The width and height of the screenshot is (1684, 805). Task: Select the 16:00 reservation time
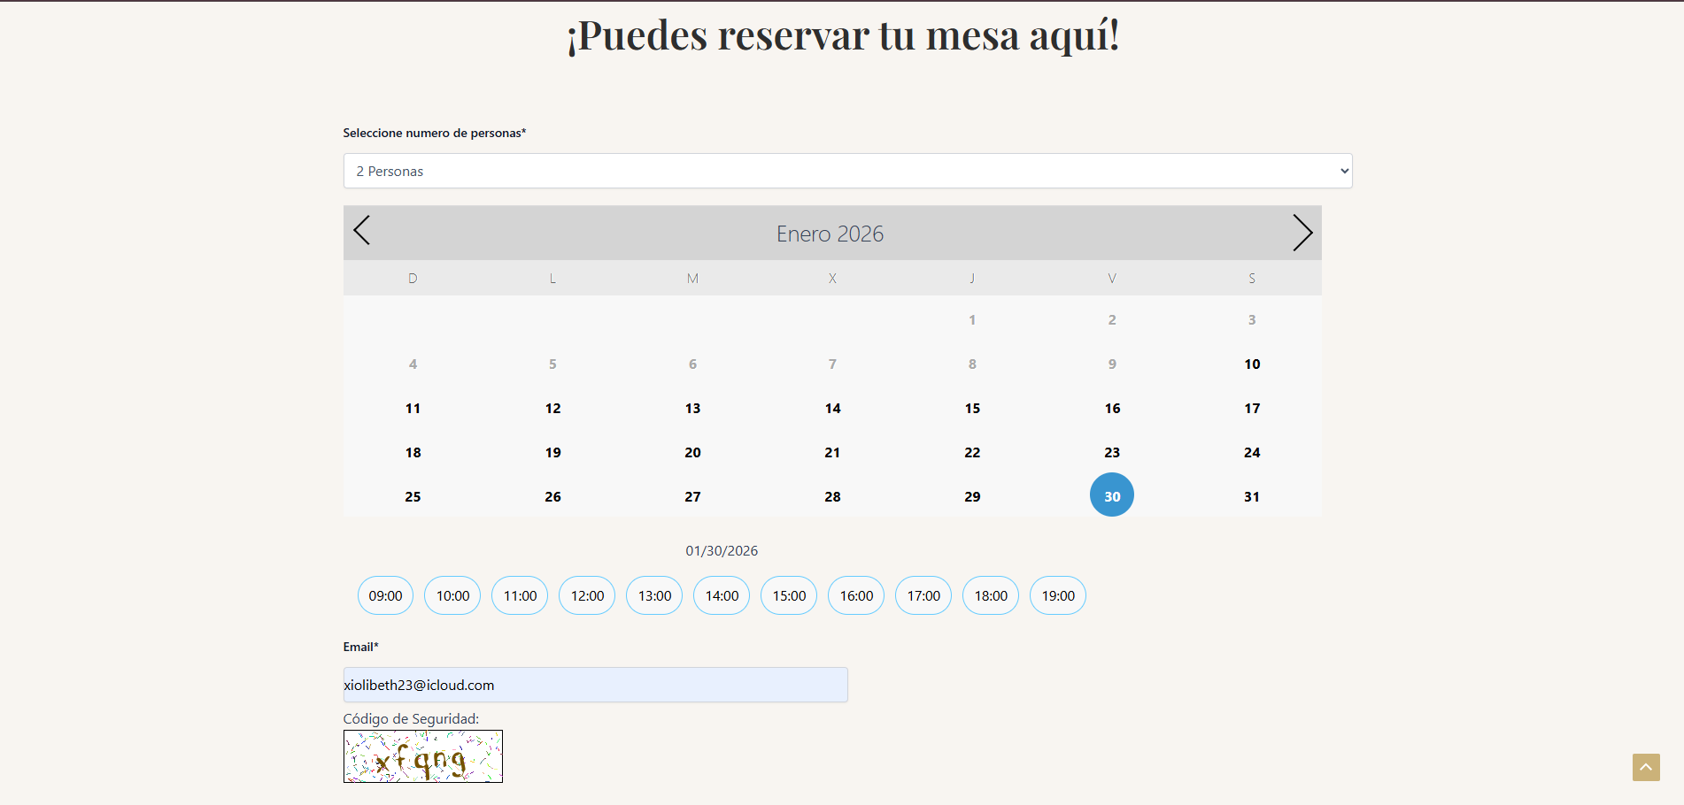[x=856, y=595]
